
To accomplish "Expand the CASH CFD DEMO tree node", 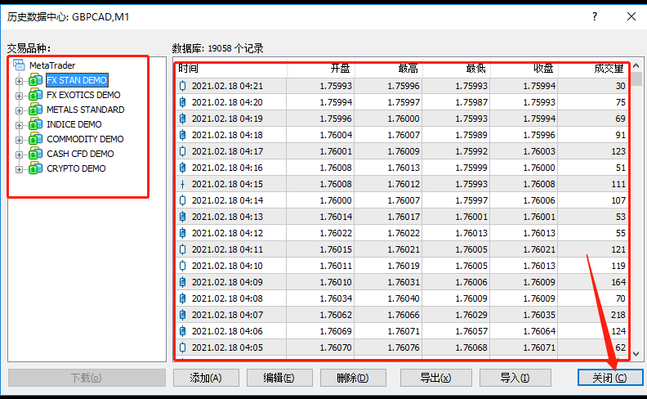I will pyautogui.click(x=20, y=154).
